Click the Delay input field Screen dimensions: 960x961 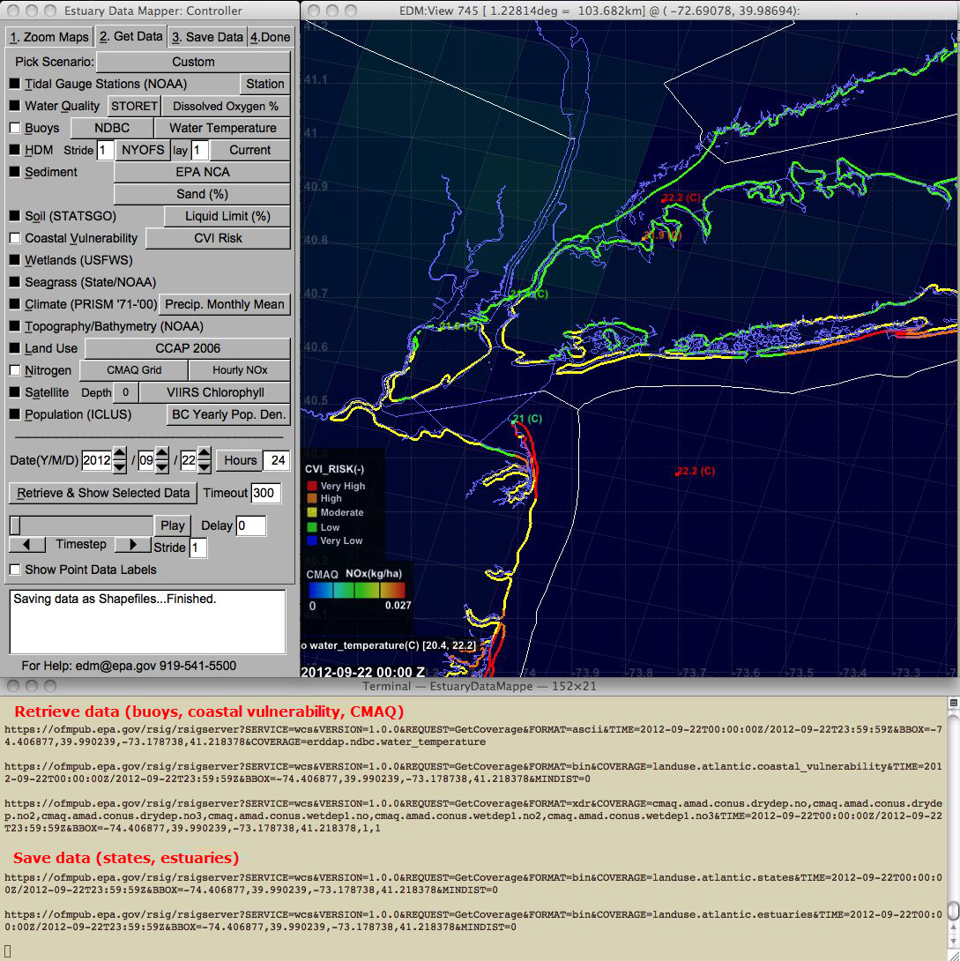250,525
